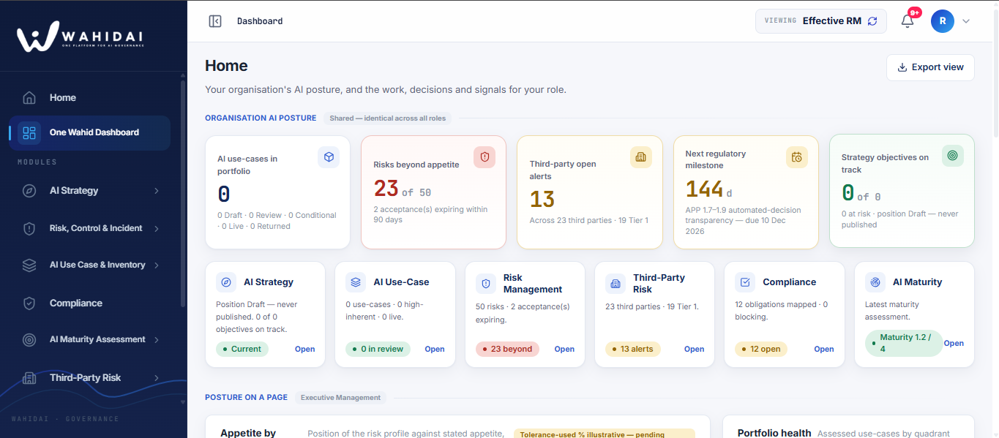Click the One Wahid Dashboard grid icon
999x438 pixels.
coord(29,133)
